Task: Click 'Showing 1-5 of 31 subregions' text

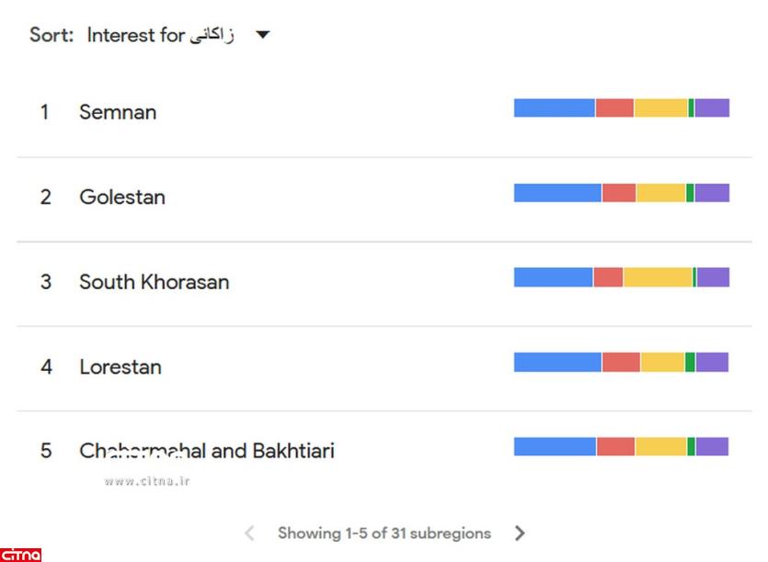Action: tap(384, 533)
